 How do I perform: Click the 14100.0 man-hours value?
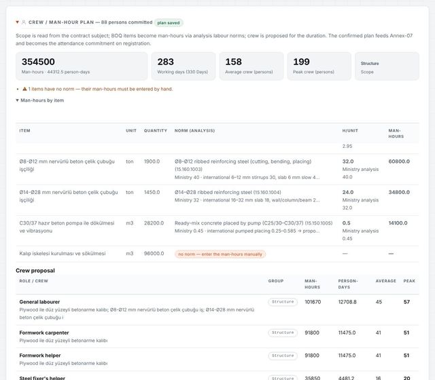pyautogui.click(x=398, y=223)
